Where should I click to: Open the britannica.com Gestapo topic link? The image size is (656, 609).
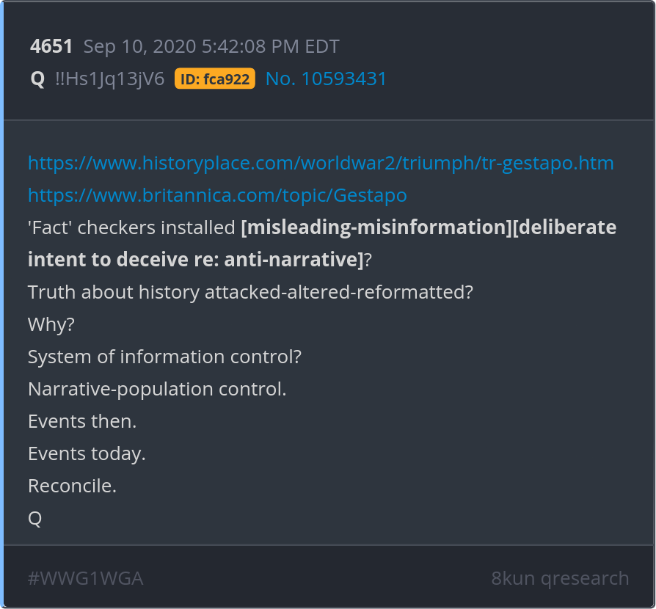tap(217, 195)
